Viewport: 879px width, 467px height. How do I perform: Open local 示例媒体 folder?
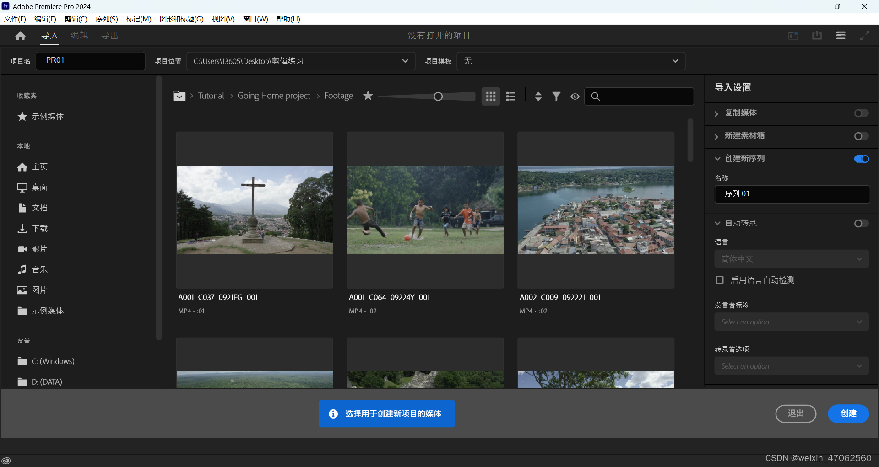tap(40, 311)
